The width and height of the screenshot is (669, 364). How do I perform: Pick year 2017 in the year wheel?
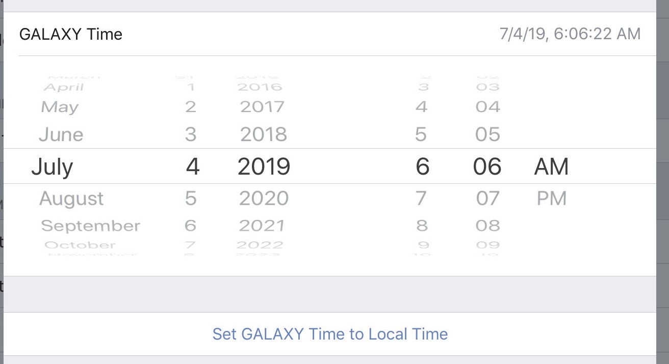(262, 107)
